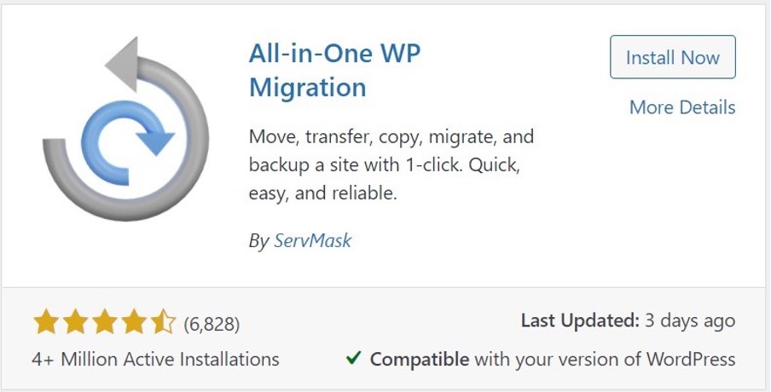This screenshot has height=392, width=771.
Task: Click the 4+ Million Active Installations text
Action: pos(156,359)
